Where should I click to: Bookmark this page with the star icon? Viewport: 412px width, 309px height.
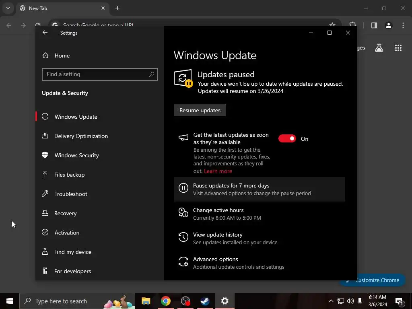point(332,25)
